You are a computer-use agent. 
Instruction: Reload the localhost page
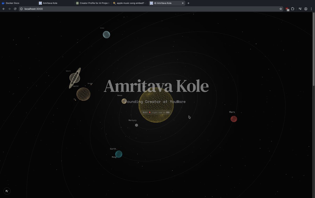15,9
